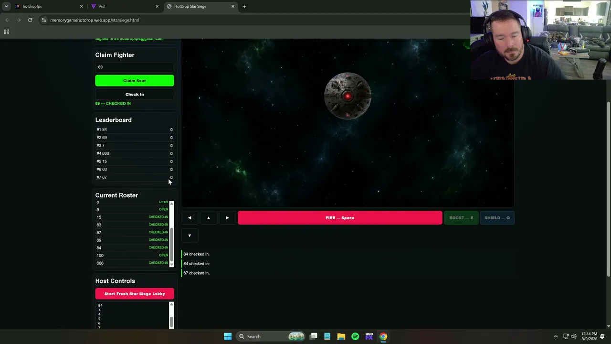Click the Current Roster scrollbar thumb

click(x=172, y=244)
